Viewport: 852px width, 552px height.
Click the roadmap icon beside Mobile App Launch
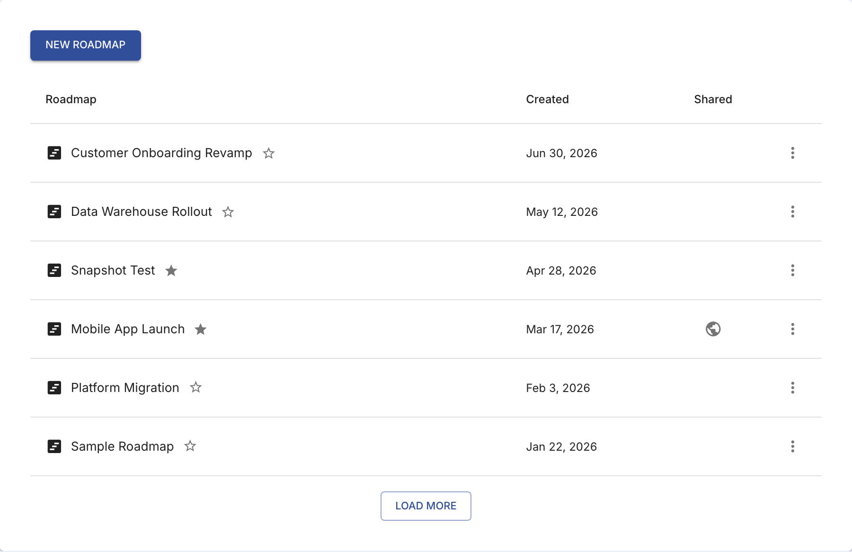pyautogui.click(x=54, y=329)
